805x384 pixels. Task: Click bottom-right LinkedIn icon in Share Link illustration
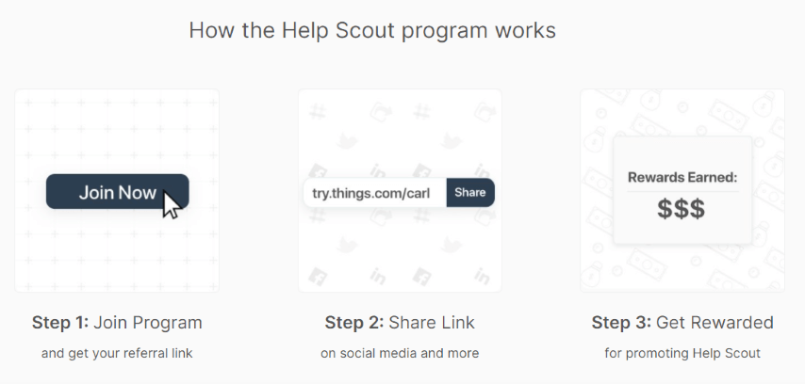click(x=484, y=277)
